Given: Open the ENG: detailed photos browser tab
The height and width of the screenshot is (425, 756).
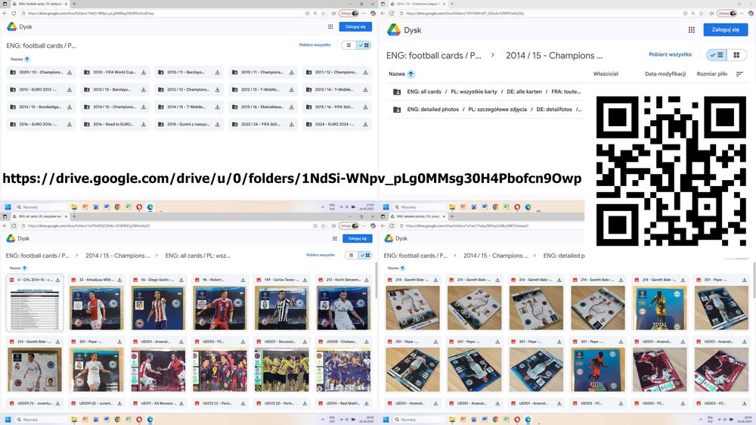Looking at the screenshot, I should tap(417, 216).
